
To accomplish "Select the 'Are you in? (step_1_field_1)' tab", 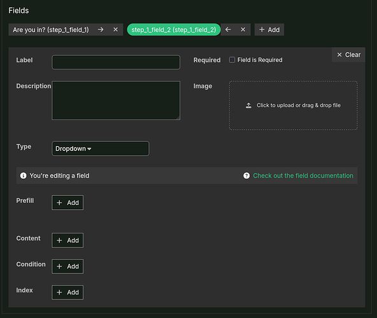I will [51, 29].
